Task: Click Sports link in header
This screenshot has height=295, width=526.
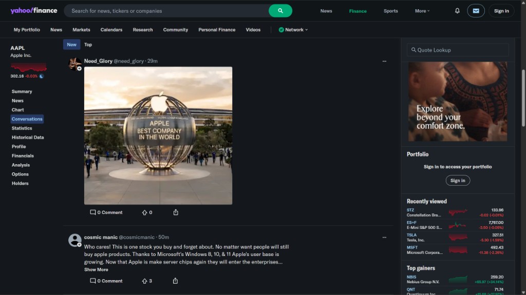Action: (x=390, y=11)
